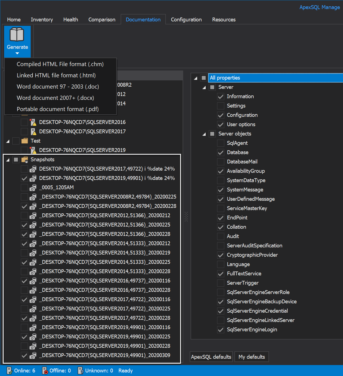This screenshot has width=343, height=376.
Task: Open the Home tab
Action: [x=14, y=19]
